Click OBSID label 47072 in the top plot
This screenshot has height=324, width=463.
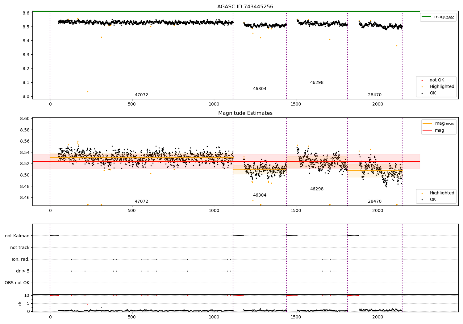coord(141,95)
